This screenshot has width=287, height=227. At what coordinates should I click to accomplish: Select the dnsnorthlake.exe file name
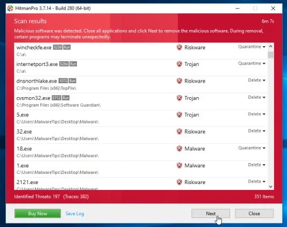pos(37,81)
